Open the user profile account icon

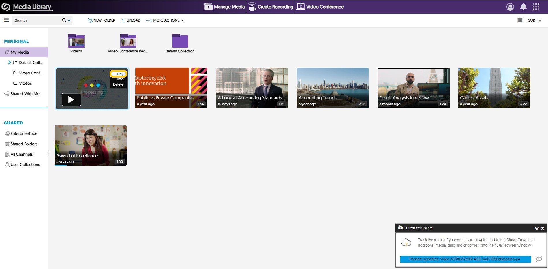(510, 7)
